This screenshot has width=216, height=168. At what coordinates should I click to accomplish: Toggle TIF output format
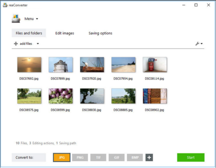(98, 158)
